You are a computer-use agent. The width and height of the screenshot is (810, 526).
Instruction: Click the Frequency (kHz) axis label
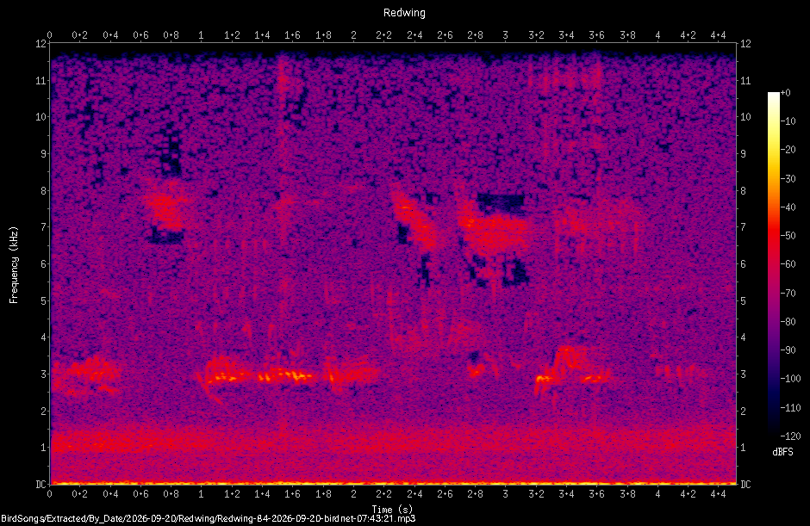[x=14, y=265]
